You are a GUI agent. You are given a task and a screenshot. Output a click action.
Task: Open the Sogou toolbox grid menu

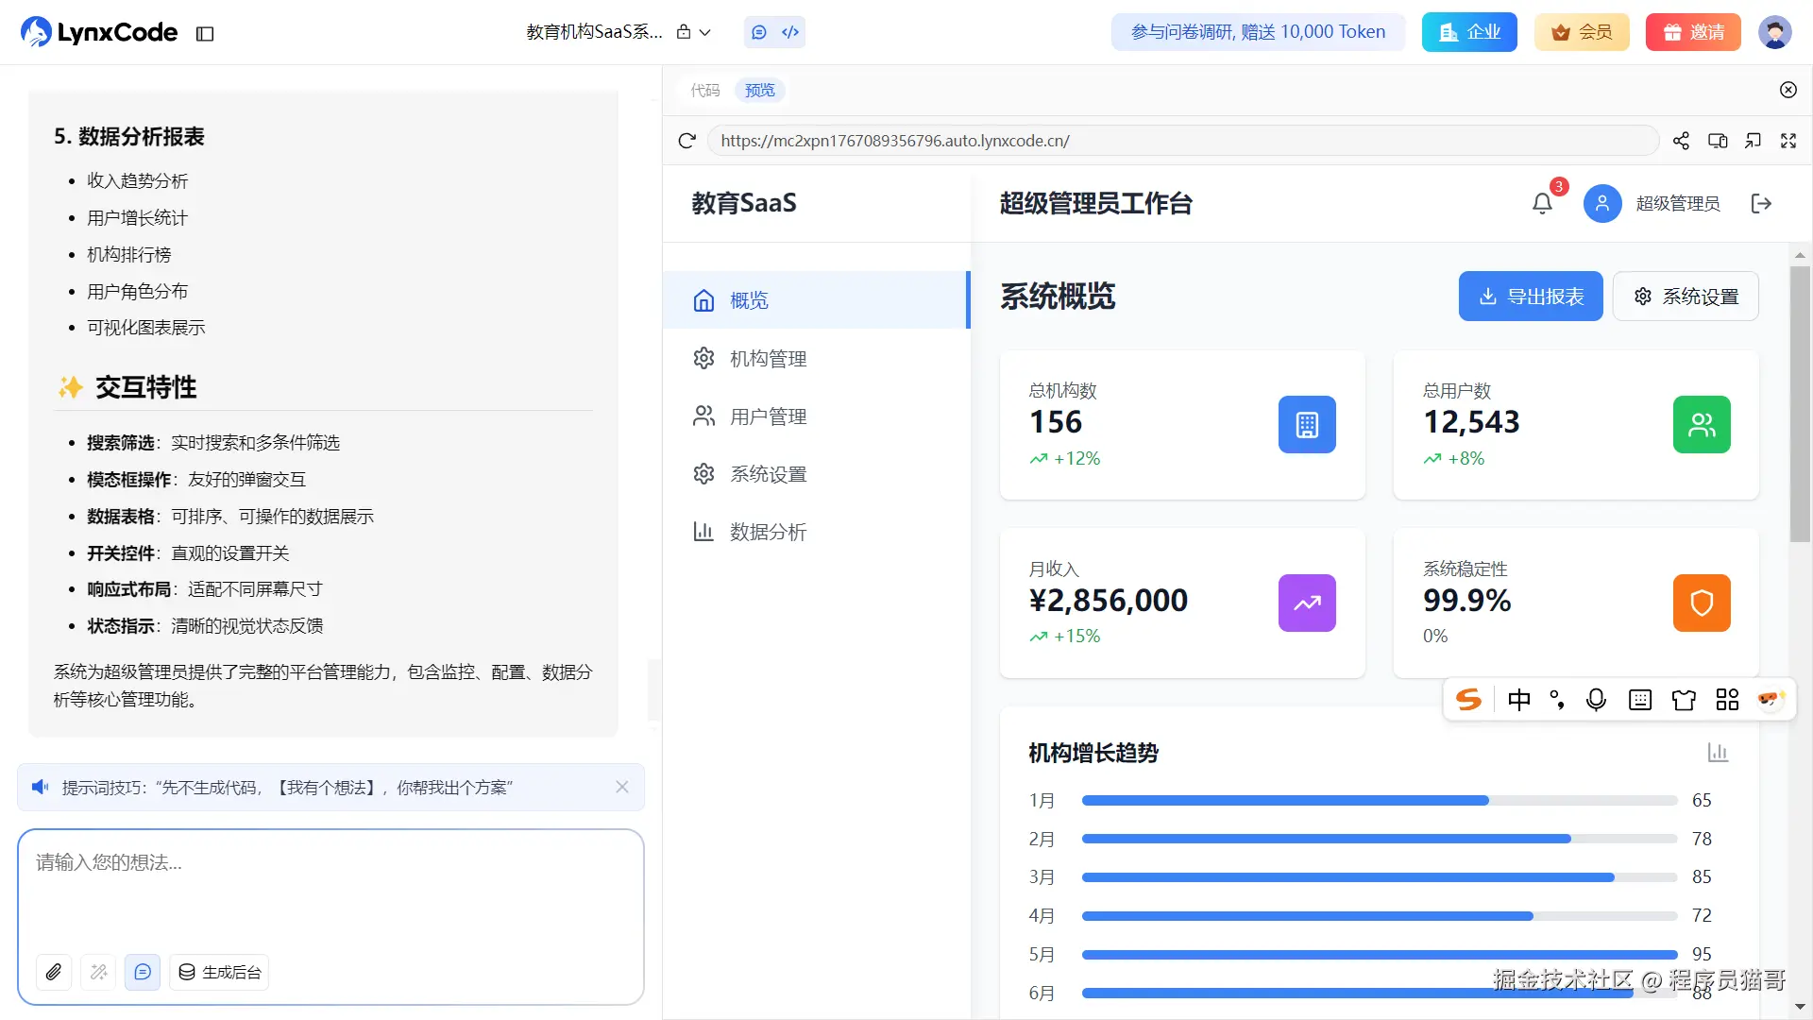pos(1727,700)
